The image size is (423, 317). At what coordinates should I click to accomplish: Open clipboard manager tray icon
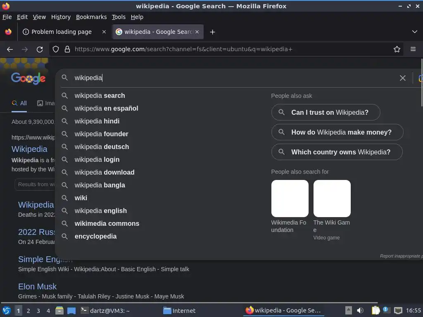375,310
